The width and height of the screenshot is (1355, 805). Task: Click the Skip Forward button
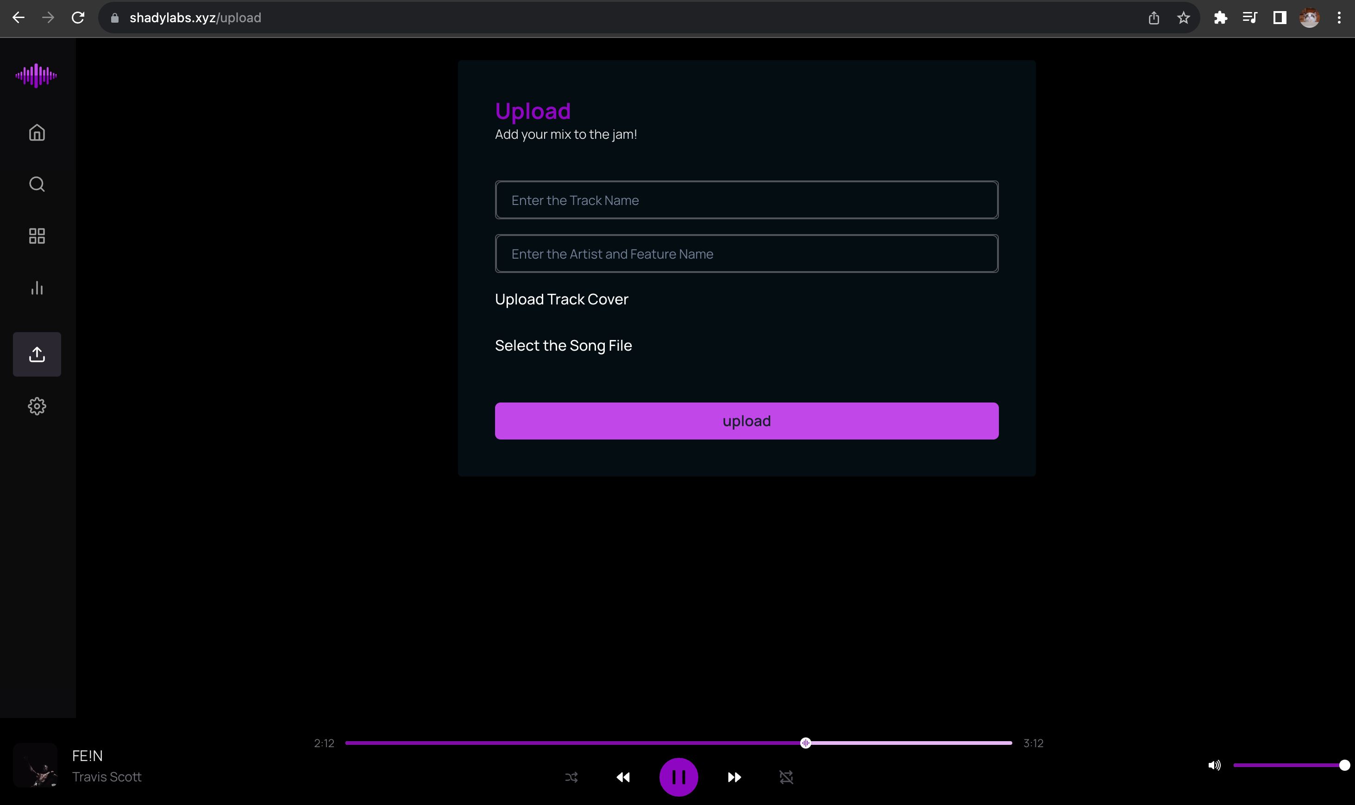pos(734,777)
